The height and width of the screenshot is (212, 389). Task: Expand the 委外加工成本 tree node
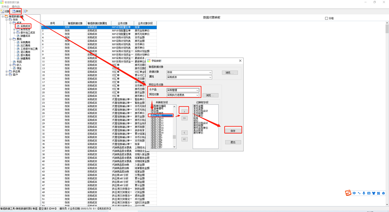[x=14, y=33]
